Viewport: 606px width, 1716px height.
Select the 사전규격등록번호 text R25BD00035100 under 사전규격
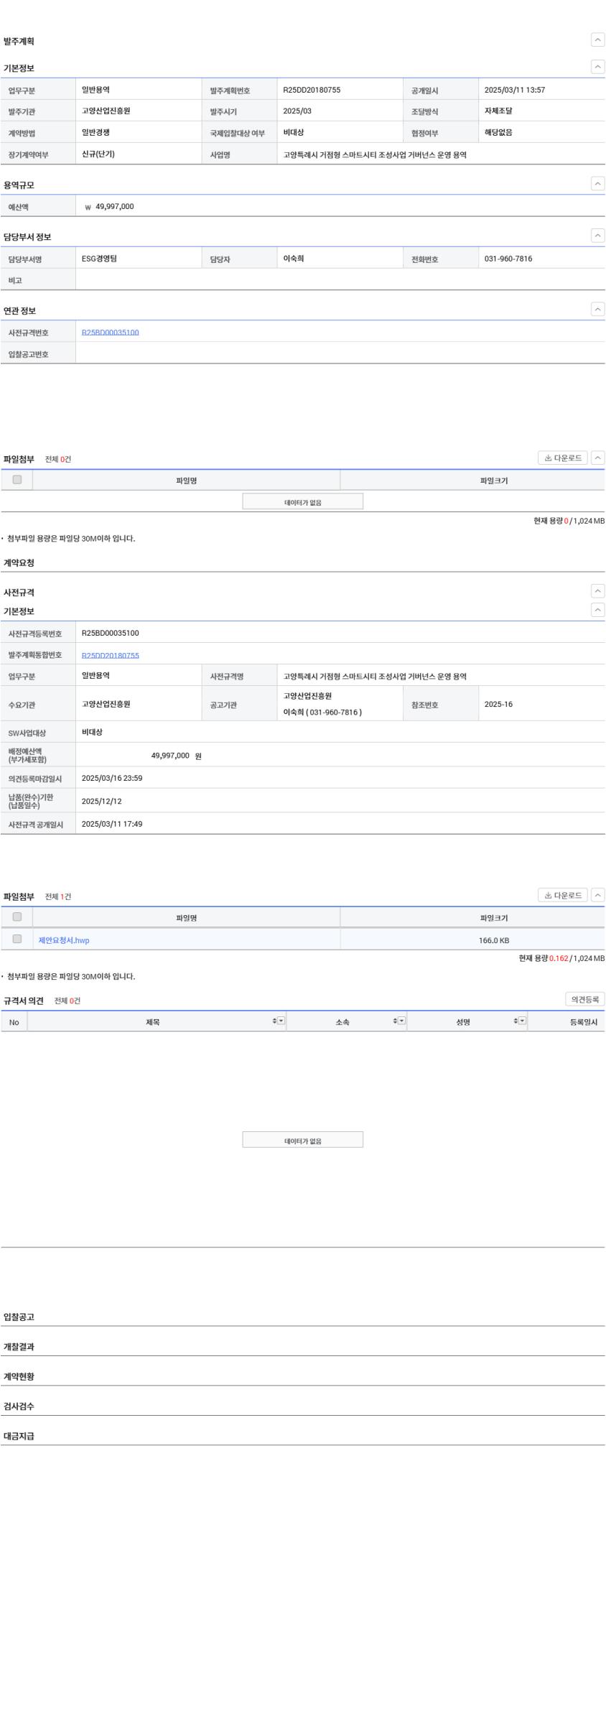(x=111, y=633)
